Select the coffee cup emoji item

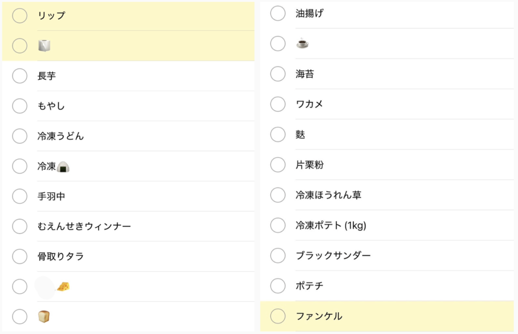click(302, 43)
